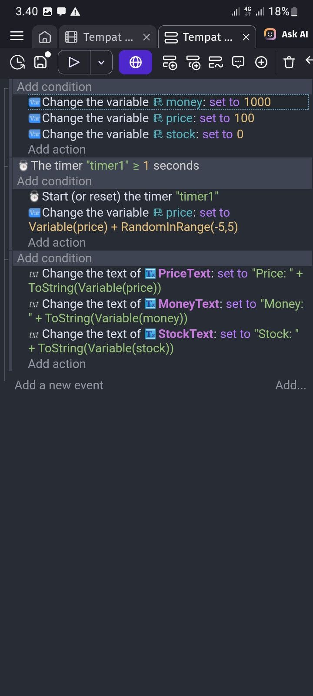Open version history icon
The height and width of the screenshot is (696, 313).
(x=17, y=62)
